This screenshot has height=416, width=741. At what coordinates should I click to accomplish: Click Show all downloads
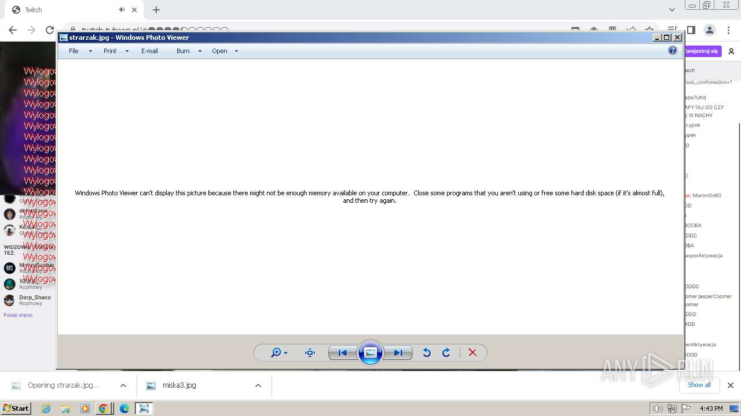point(699,385)
